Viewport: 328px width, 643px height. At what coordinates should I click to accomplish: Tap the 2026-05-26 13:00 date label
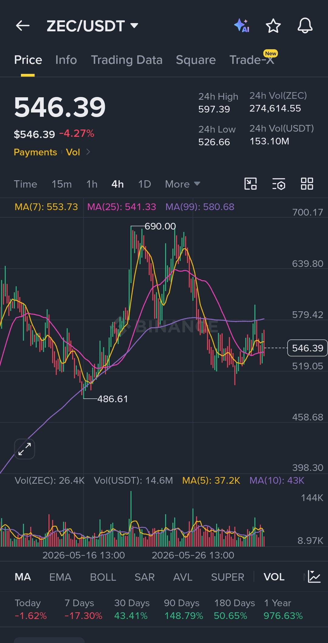[x=193, y=555]
